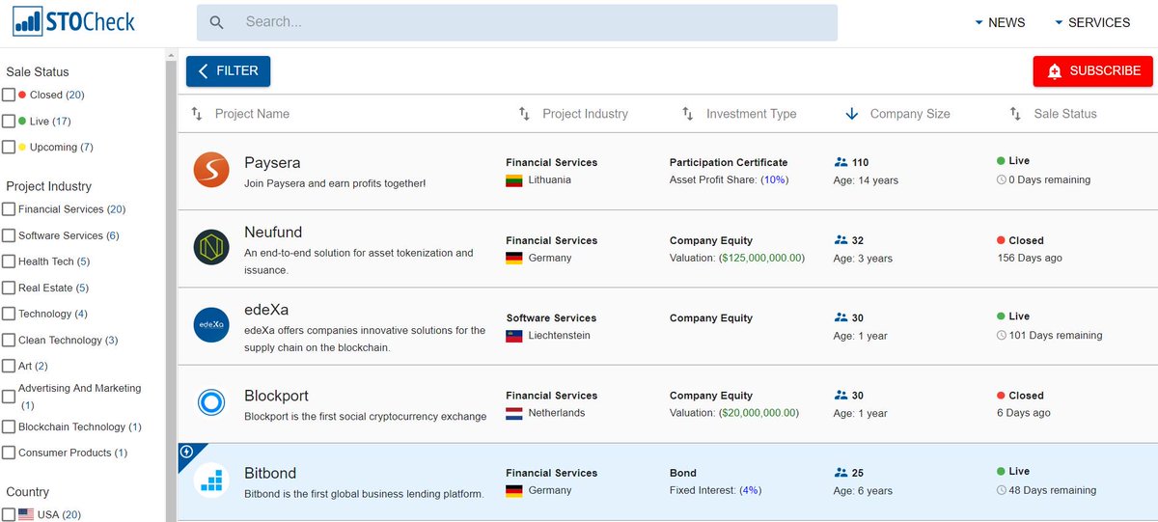Click the Germany flag in Bitbond row
The image size is (1158, 522).
tap(514, 491)
